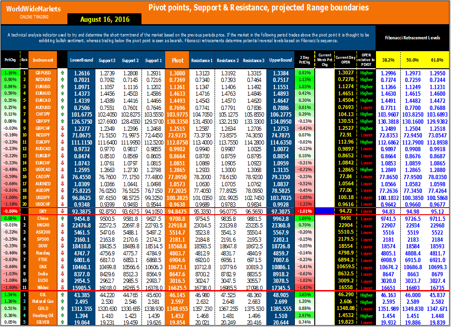Select the up arrow in the GBPJPY row
This screenshot has height=327, width=451.
[62, 121]
